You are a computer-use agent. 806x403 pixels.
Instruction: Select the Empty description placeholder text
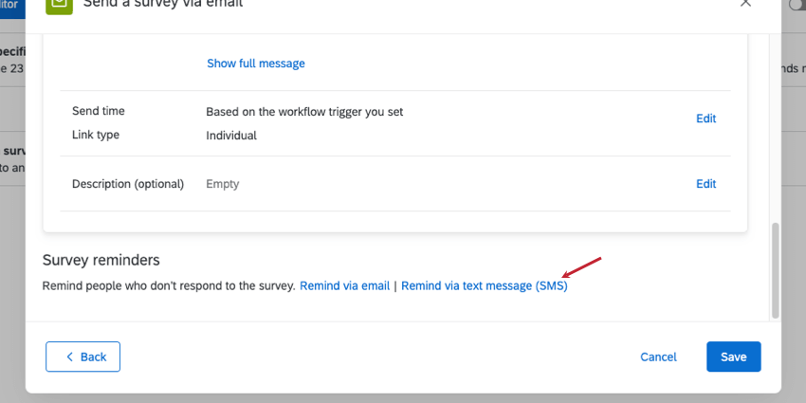point(223,184)
